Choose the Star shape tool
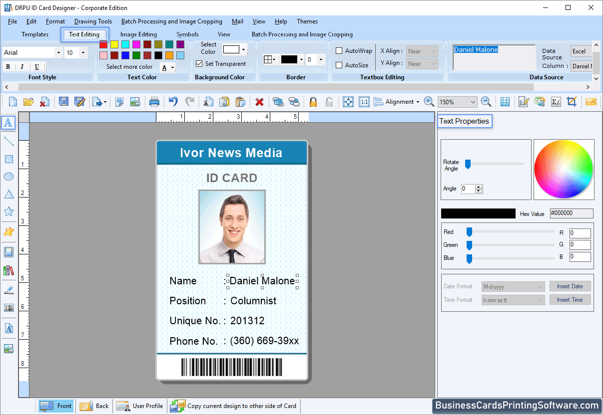The height and width of the screenshot is (415, 603). (8, 211)
